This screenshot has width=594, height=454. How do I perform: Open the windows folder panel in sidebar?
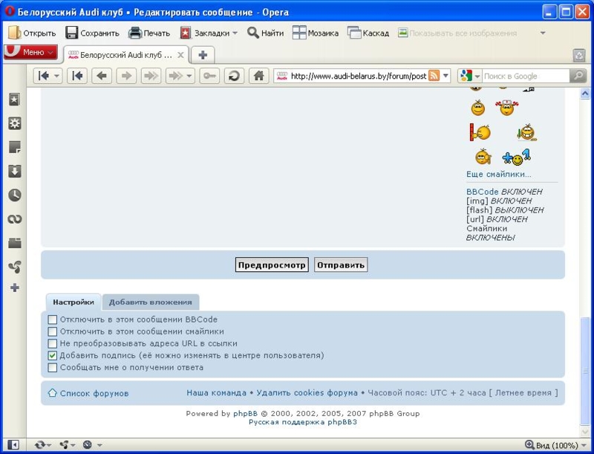coord(14,242)
